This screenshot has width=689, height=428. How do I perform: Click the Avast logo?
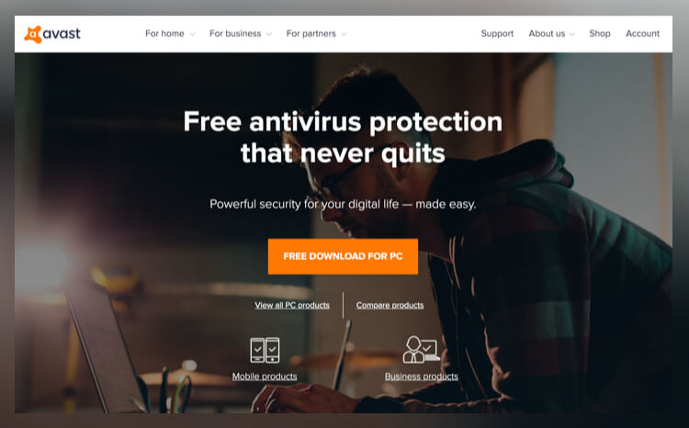pos(52,34)
